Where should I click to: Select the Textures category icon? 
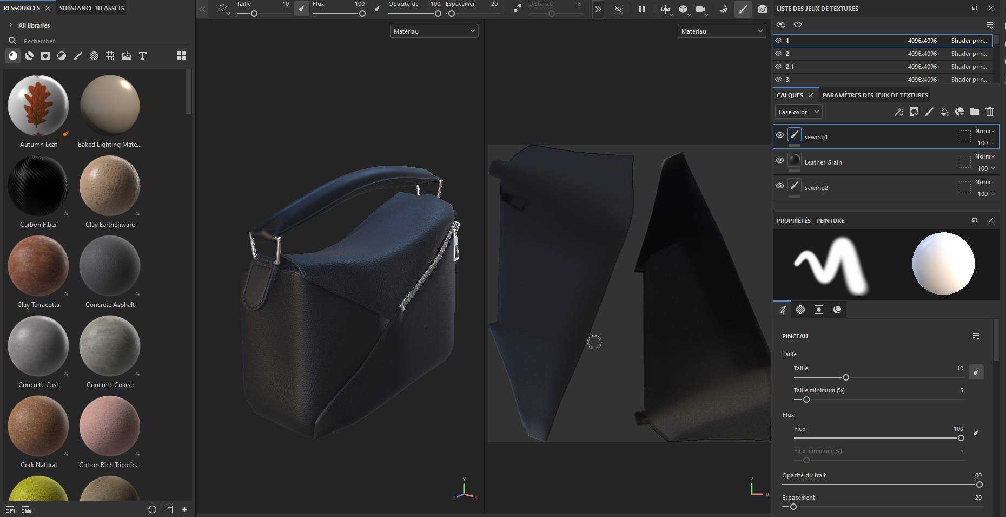pyautogui.click(x=110, y=56)
